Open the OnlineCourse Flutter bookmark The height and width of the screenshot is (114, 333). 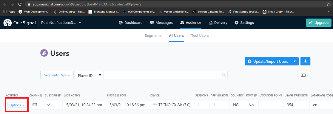point(69,12)
